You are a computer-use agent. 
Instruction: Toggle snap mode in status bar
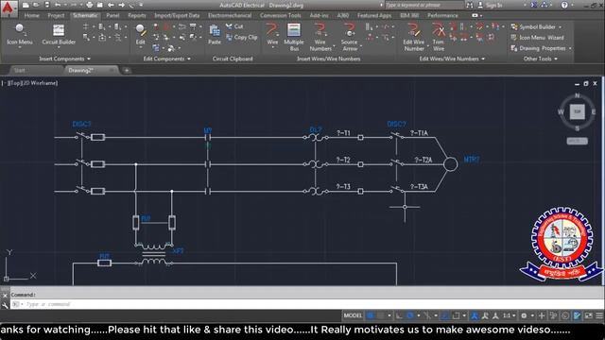[x=380, y=315]
